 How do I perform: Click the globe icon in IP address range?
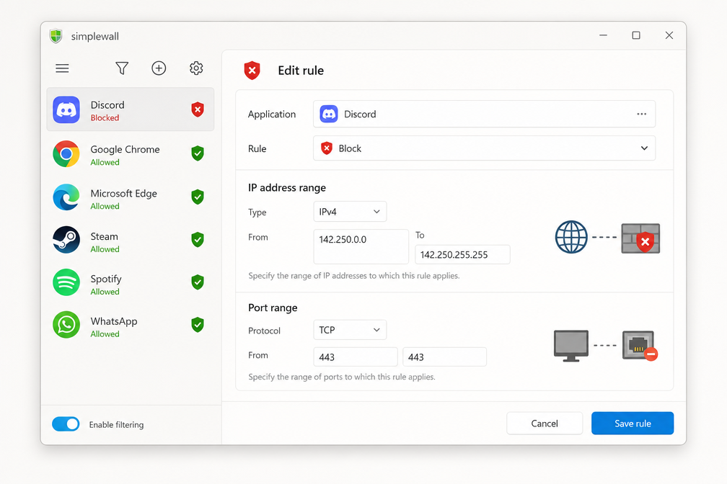click(571, 237)
